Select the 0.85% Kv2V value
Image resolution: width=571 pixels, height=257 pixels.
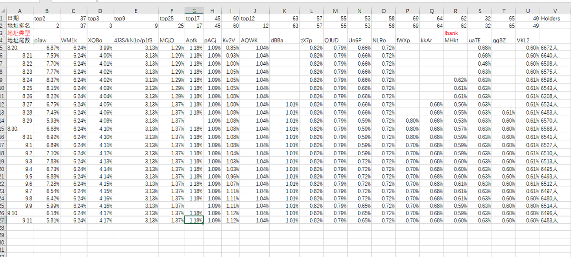pos(231,48)
